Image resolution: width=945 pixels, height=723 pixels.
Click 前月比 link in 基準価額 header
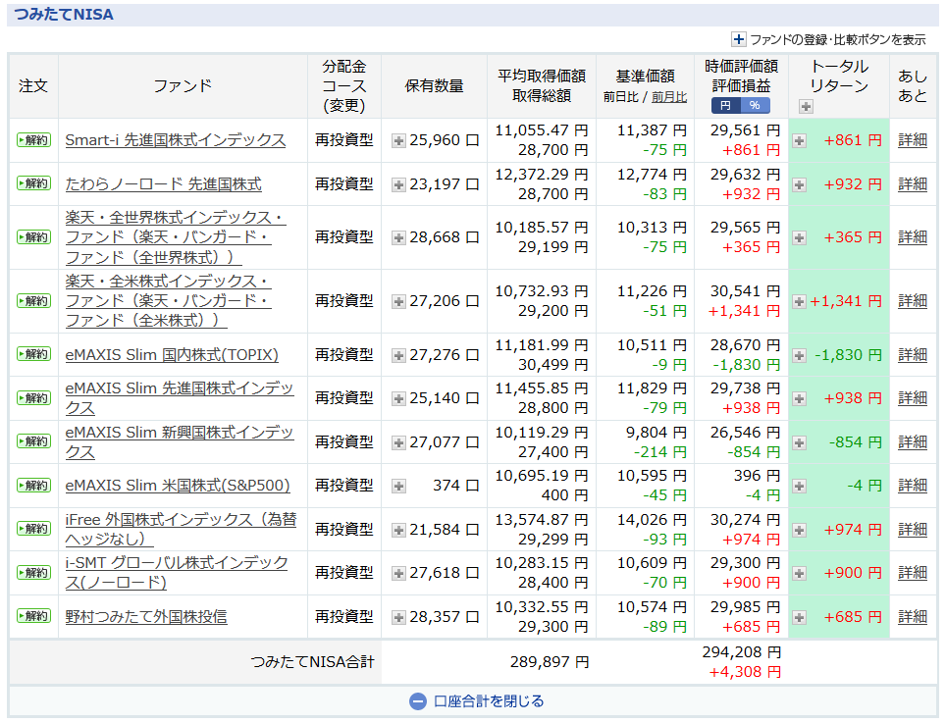point(669,97)
